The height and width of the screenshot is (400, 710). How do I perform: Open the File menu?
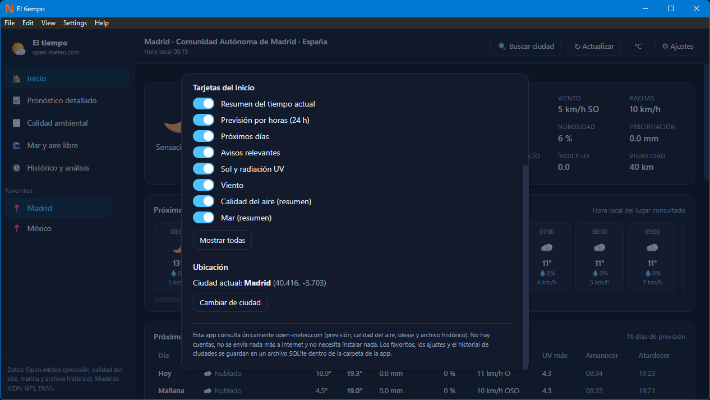tap(10, 23)
